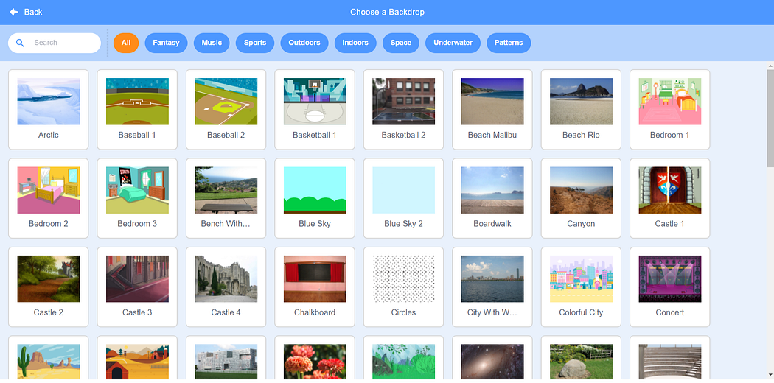Pick the Concert backdrop
Viewport: 774px width, 383px height.
670,287
